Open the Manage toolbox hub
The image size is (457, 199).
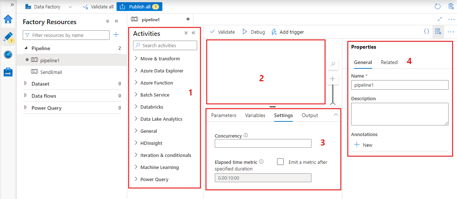(8, 72)
